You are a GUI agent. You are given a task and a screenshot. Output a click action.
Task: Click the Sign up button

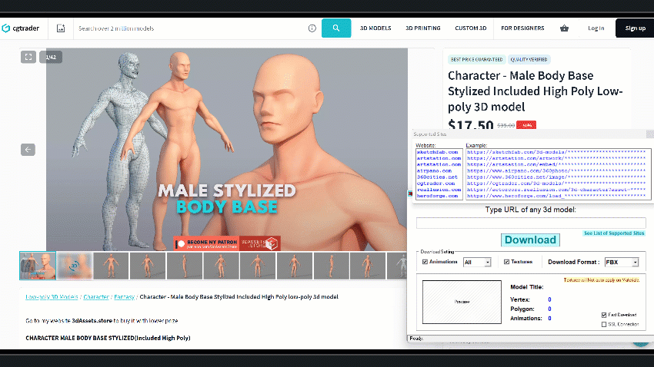point(635,28)
